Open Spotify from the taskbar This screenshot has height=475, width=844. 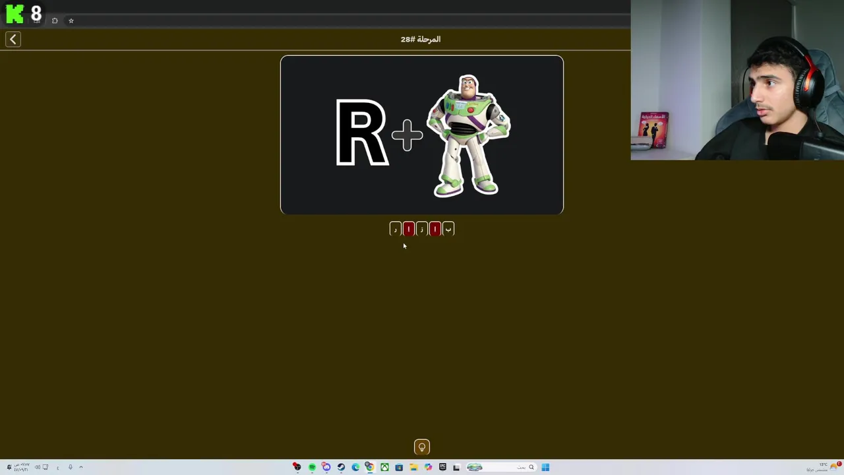pyautogui.click(x=312, y=467)
